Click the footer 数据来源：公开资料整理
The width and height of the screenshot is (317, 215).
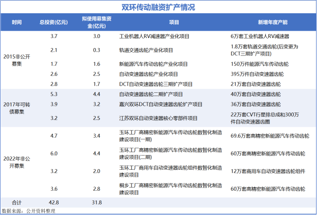(x=28, y=211)
